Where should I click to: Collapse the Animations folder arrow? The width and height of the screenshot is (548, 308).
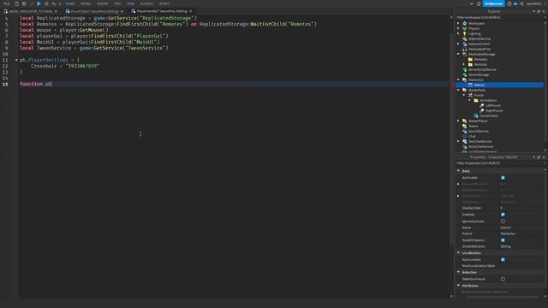[470, 100]
